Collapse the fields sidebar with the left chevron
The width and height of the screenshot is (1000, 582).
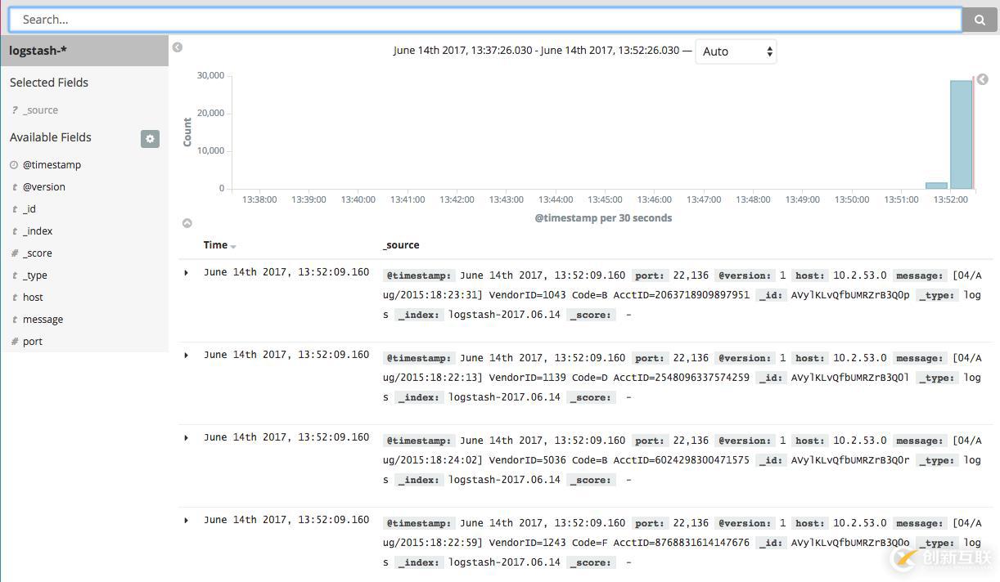[x=177, y=47]
